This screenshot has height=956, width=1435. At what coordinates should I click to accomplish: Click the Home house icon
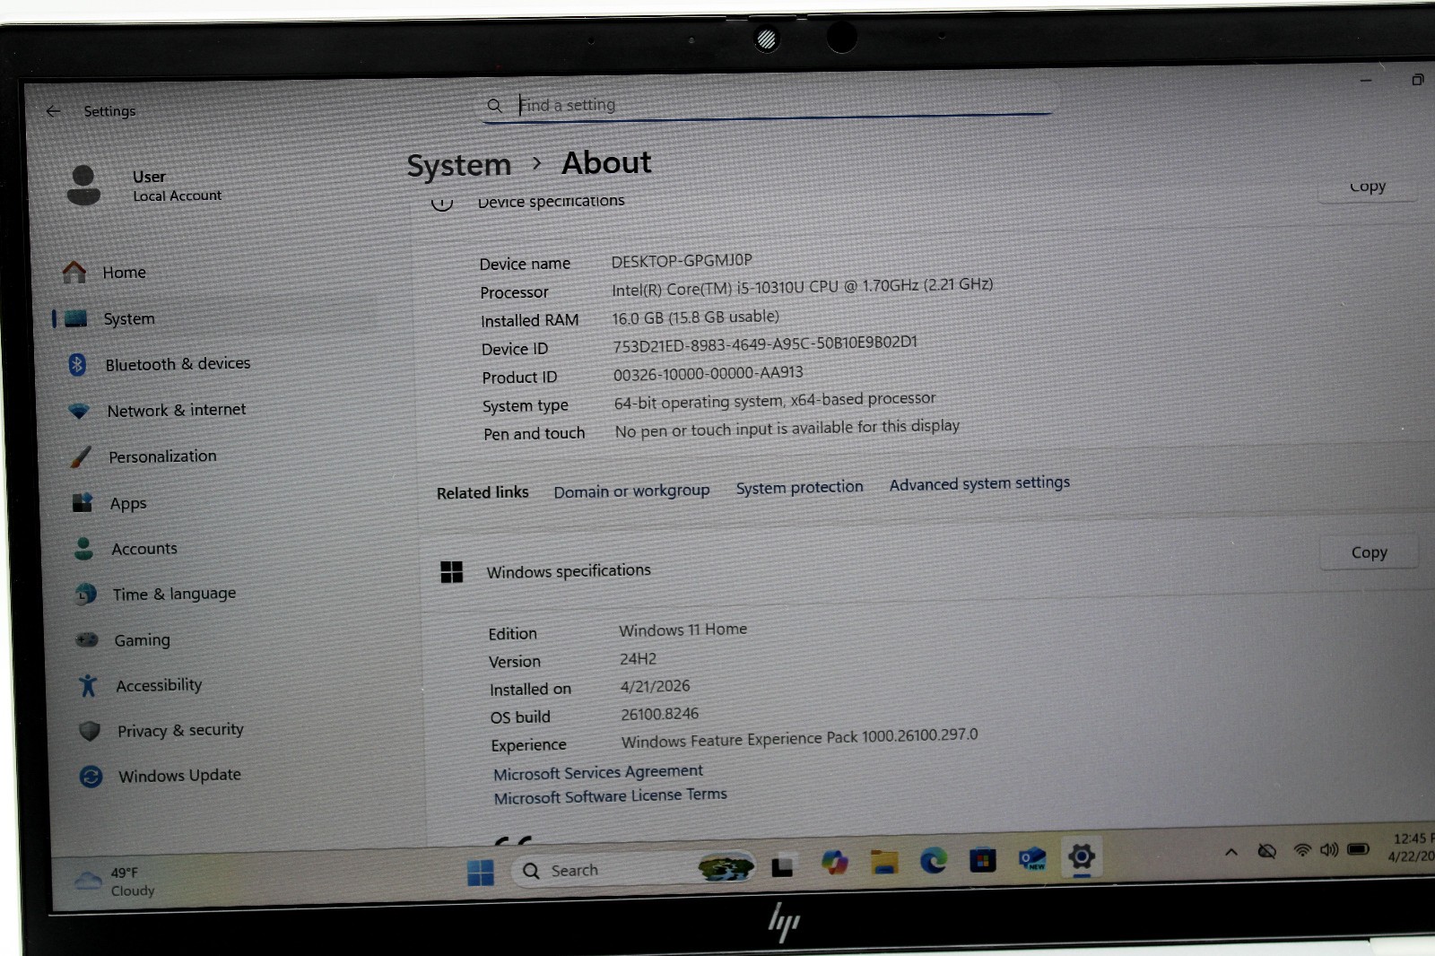tap(74, 272)
